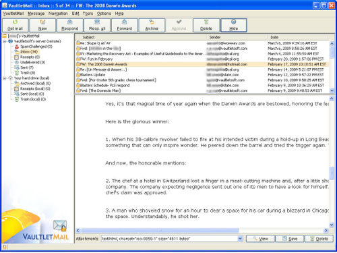The height and width of the screenshot is (253, 337).
Task: Click the Hide toolbar button
Action: click(234, 25)
